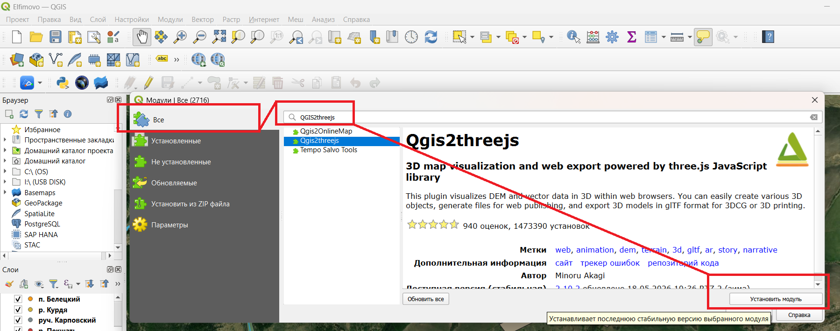Image resolution: width=840 pixels, height=331 pixels.
Task: Click the filter legend icon in Layers panel
Action: [54, 284]
